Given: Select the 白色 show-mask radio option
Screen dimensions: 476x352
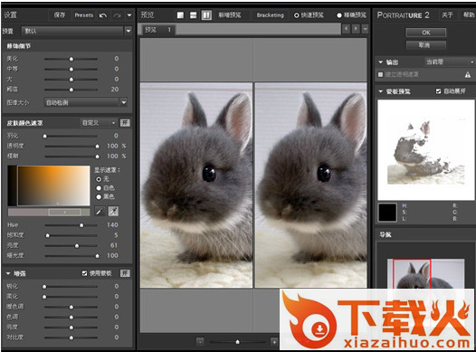Looking at the screenshot, I should [99, 188].
